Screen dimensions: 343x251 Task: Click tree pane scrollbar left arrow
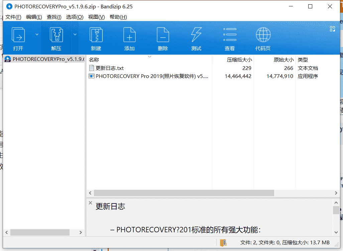click(7, 232)
